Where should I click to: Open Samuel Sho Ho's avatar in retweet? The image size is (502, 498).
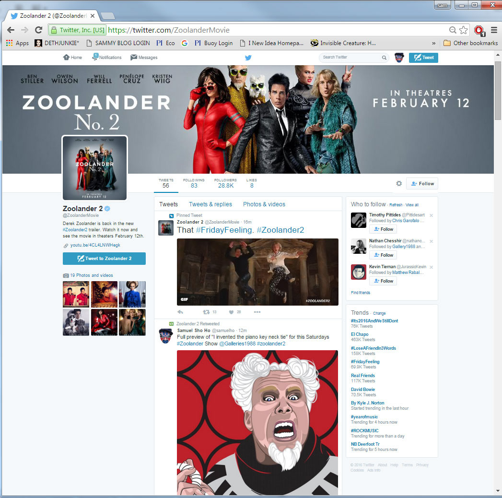tap(166, 336)
